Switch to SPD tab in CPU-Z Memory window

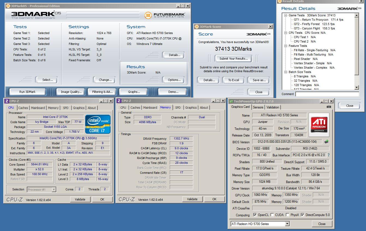[178, 108]
